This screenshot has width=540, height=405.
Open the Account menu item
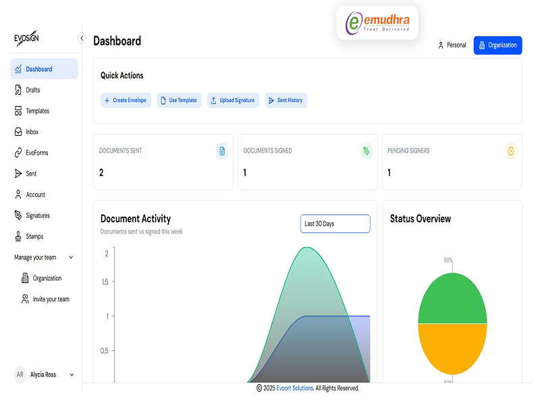tap(35, 194)
